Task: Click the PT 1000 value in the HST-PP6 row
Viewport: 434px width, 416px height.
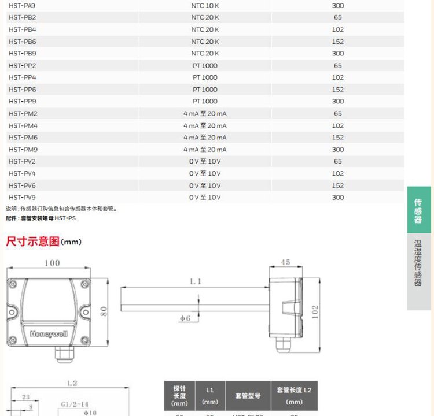Action: click(x=205, y=90)
